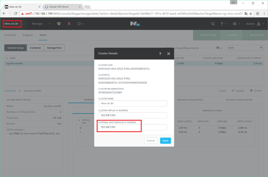Click the CONTROLLER IO B/W column header
Viewport: 268px width, 177px height.
(x=213, y=58)
